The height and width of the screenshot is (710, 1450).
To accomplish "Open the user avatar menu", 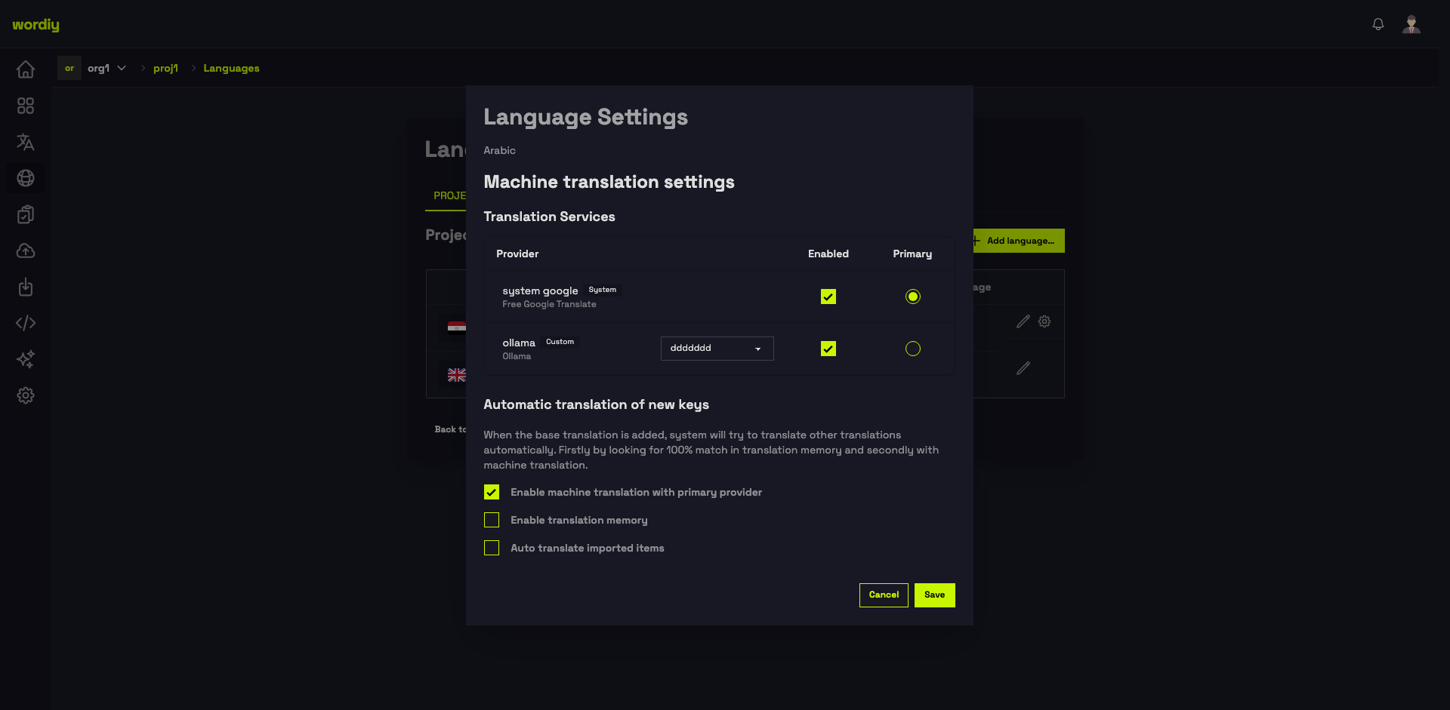I will pos(1411,24).
